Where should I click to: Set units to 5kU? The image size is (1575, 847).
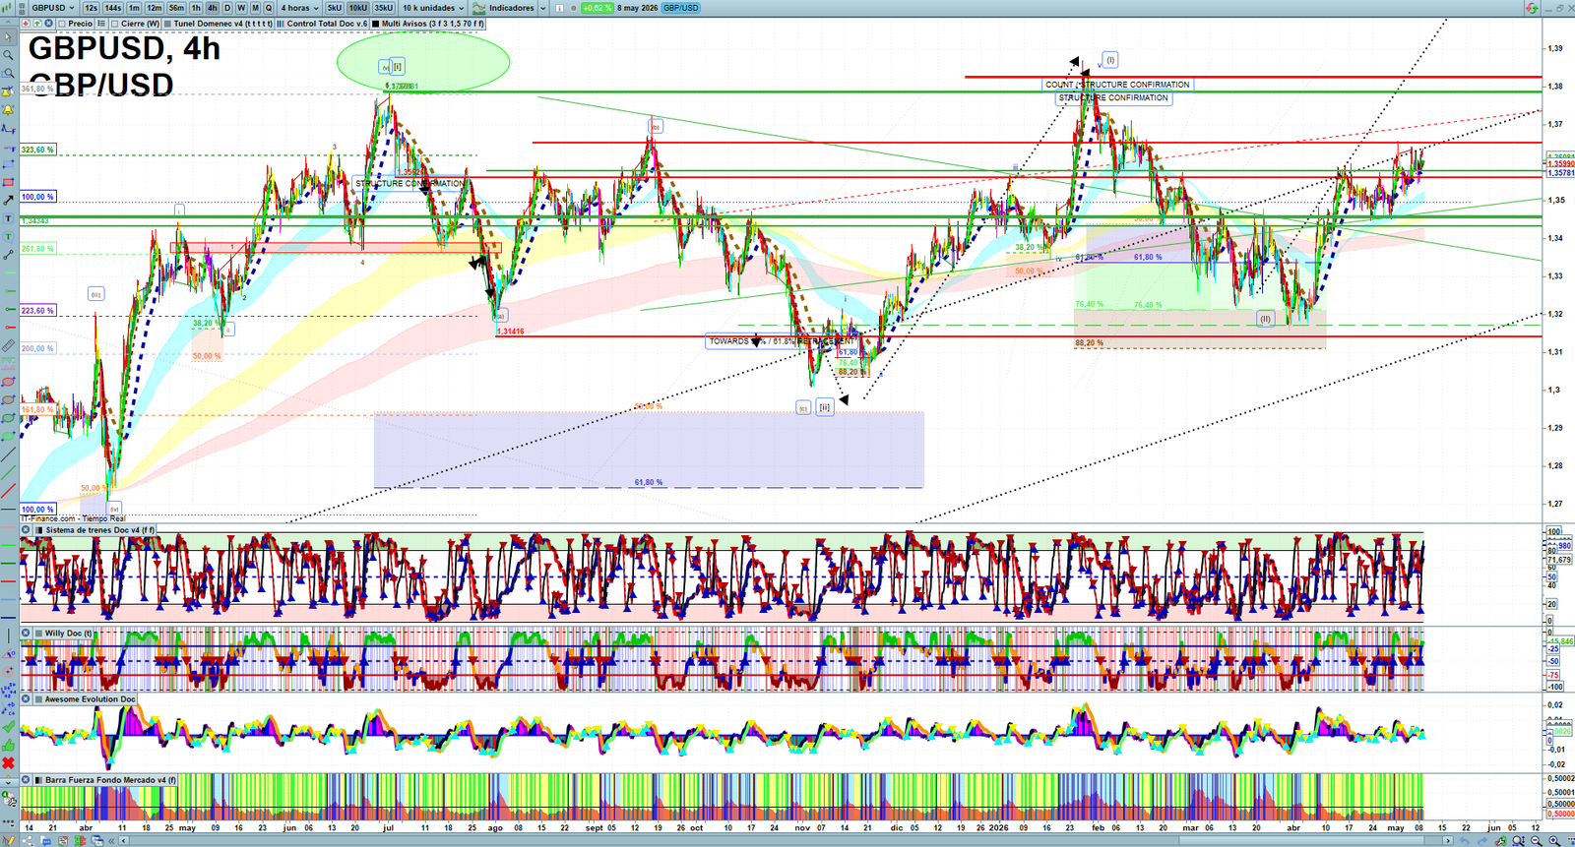(x=335, y=8)
